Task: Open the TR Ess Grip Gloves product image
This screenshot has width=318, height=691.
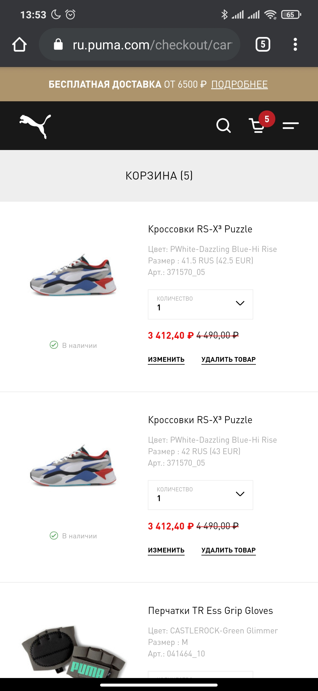Action: click(x=74, y=651)
